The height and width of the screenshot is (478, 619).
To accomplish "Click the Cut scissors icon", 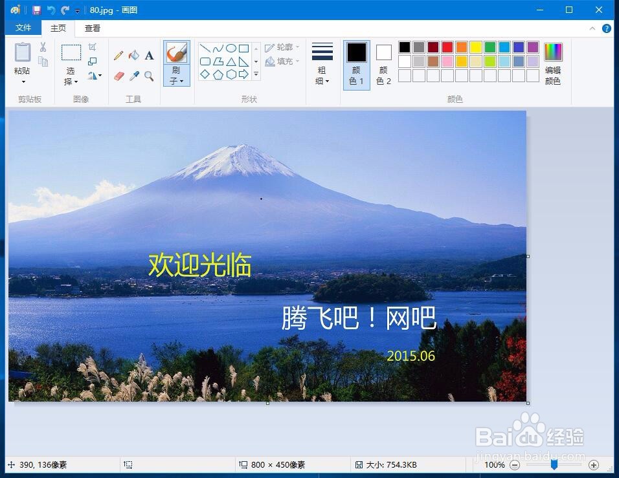I will click(43, 47).
